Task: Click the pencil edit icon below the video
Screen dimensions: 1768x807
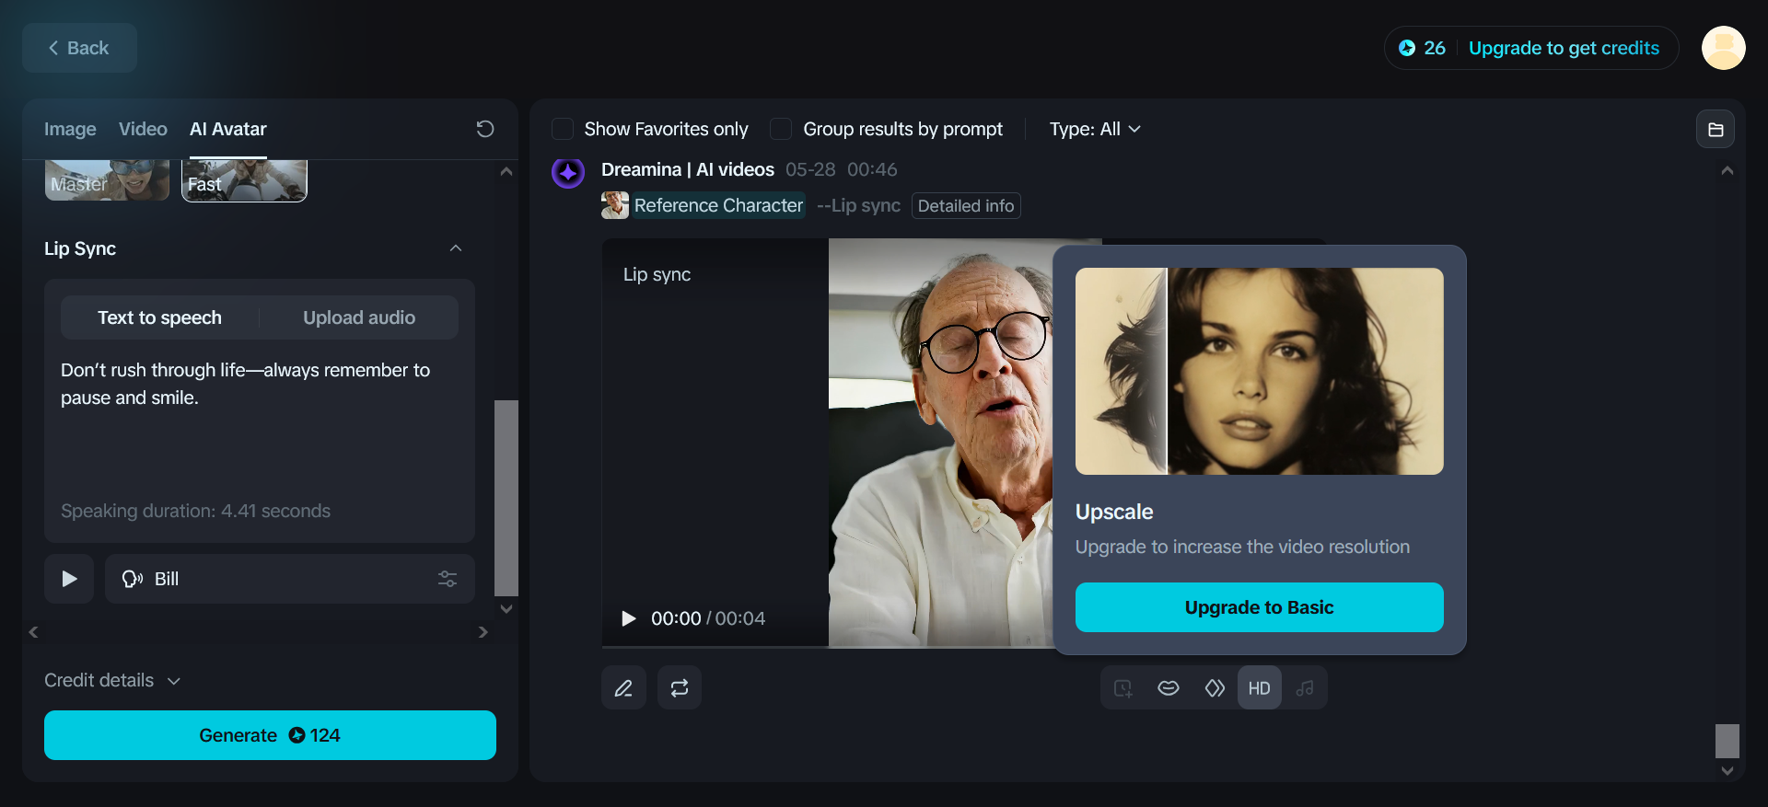Action: tap(623, 688)
